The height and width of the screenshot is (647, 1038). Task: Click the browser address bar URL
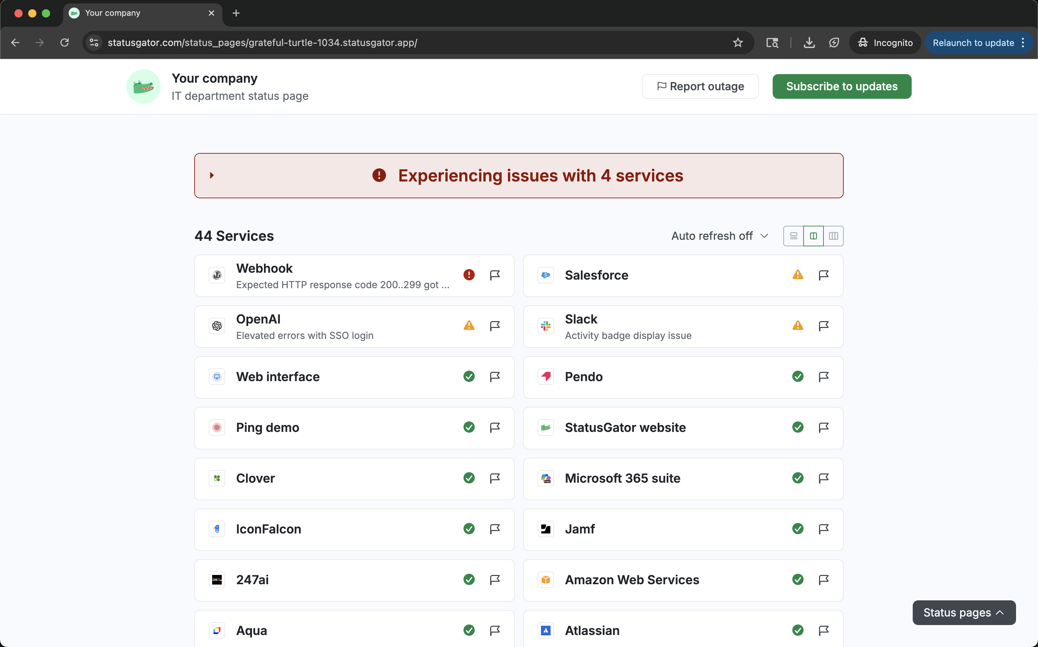(262, 43)
